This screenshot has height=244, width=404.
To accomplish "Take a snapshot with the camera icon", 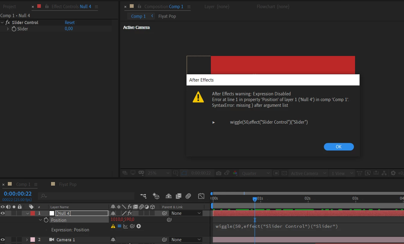I will (219, 173).
